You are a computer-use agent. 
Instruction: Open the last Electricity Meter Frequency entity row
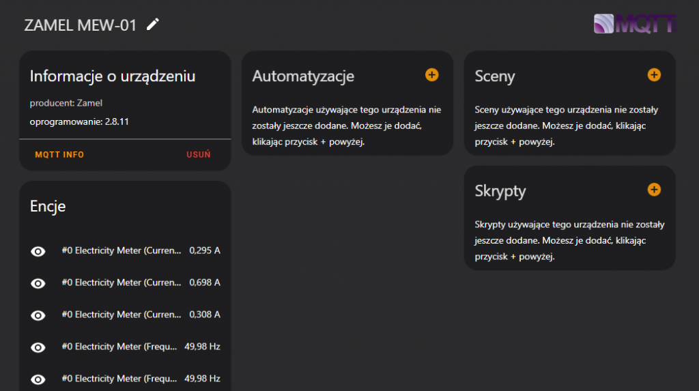(x=123, y=379)
